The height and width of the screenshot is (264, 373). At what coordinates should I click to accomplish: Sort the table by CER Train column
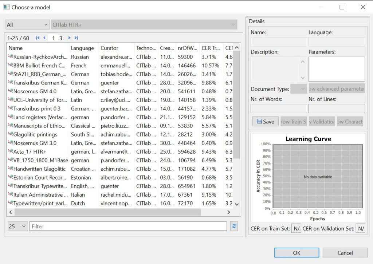212,48
